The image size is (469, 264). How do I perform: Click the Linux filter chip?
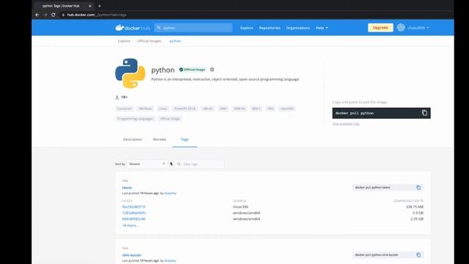163,109
